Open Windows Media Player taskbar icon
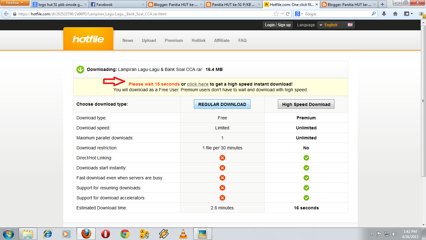Screen dimensions: 426x240 (x=67, y=234)
